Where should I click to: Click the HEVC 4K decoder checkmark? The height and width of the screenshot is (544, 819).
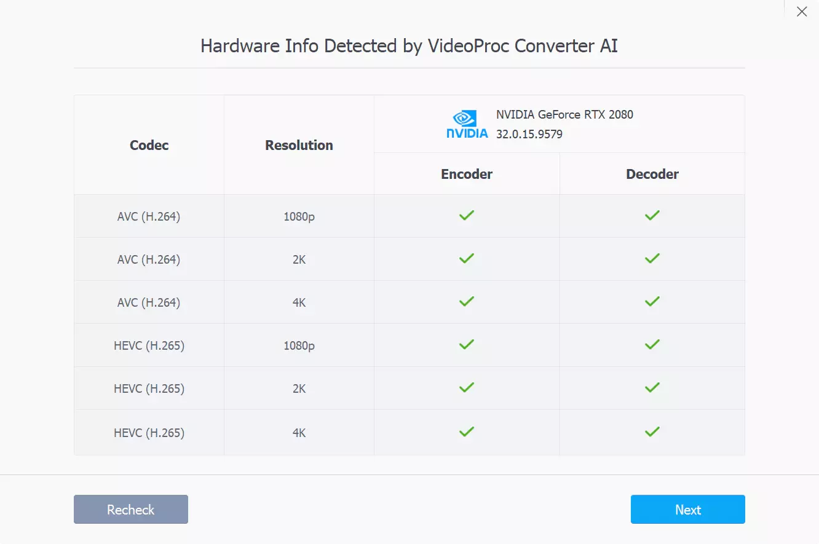pos(652,432)
